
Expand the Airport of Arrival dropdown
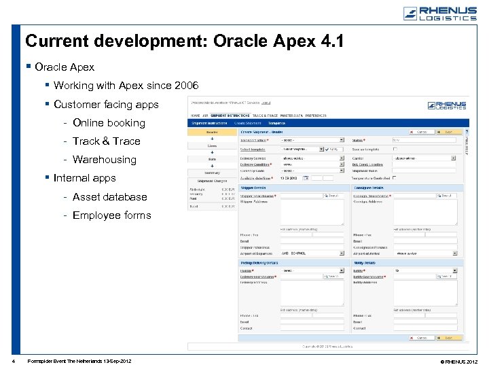click(425, 254)
